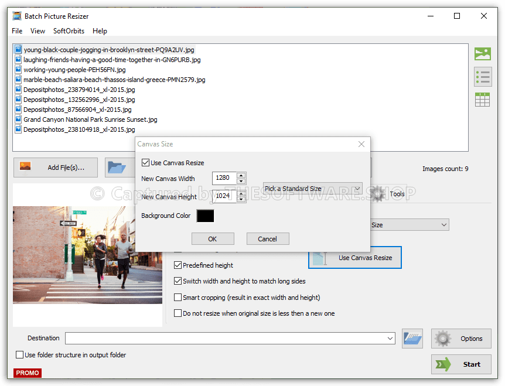Pick the black Background Color swatch
505x386 pixels.
coord(205,216)
